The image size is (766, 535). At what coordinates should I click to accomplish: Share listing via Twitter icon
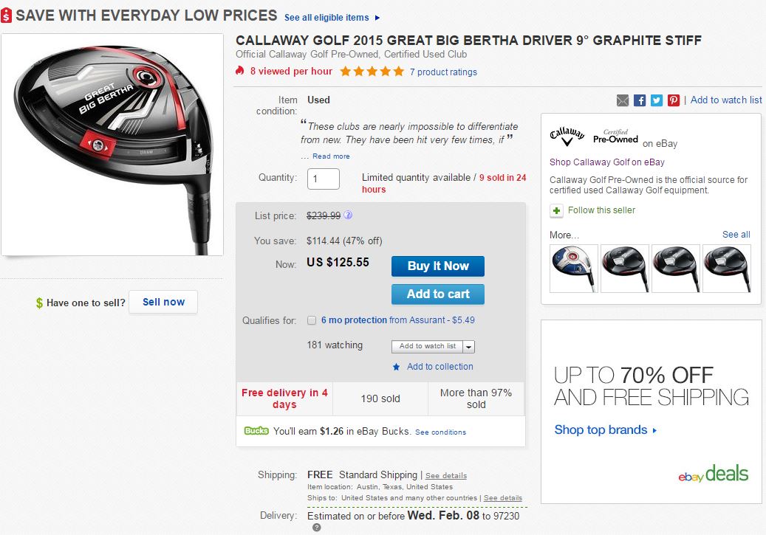[657, 100]
